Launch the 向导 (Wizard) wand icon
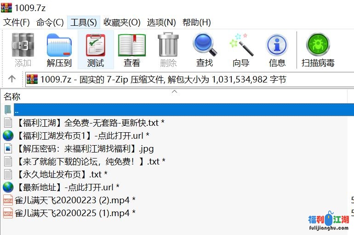 (x=241, y=50)
